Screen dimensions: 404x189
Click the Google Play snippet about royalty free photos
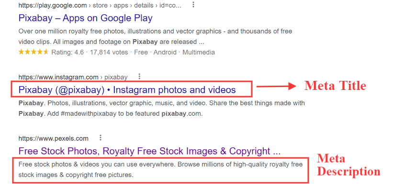156,36
